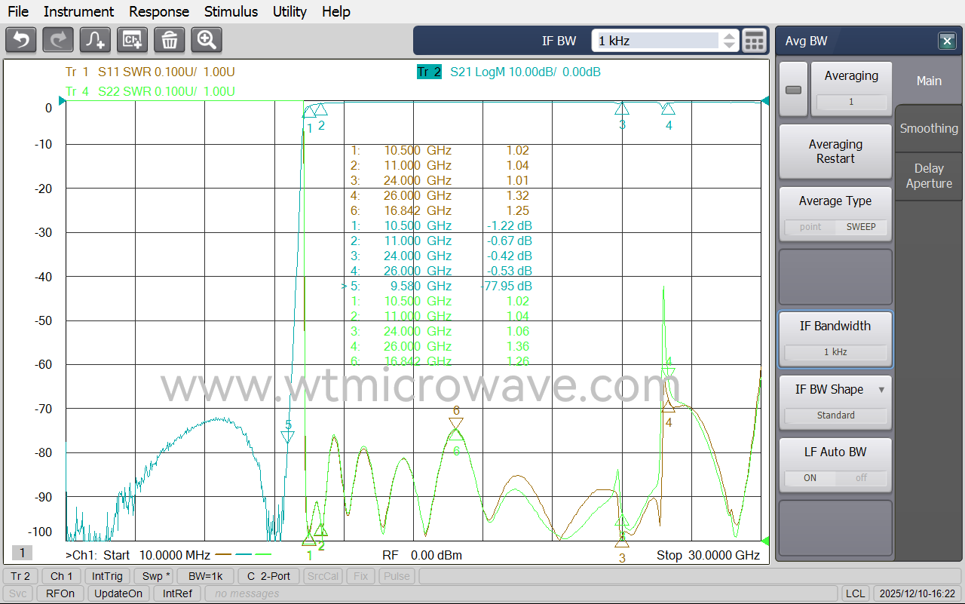Viewport: 965px width, 604px height.
Task: Click the SrcCal status button
Action: (323, 576)
